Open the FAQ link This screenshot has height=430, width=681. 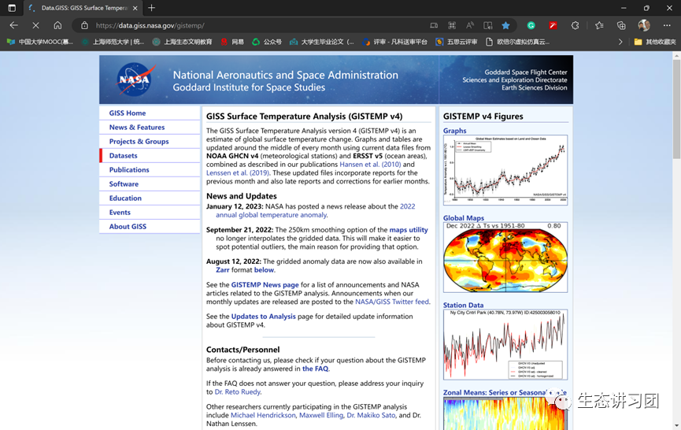pos(316,369)
